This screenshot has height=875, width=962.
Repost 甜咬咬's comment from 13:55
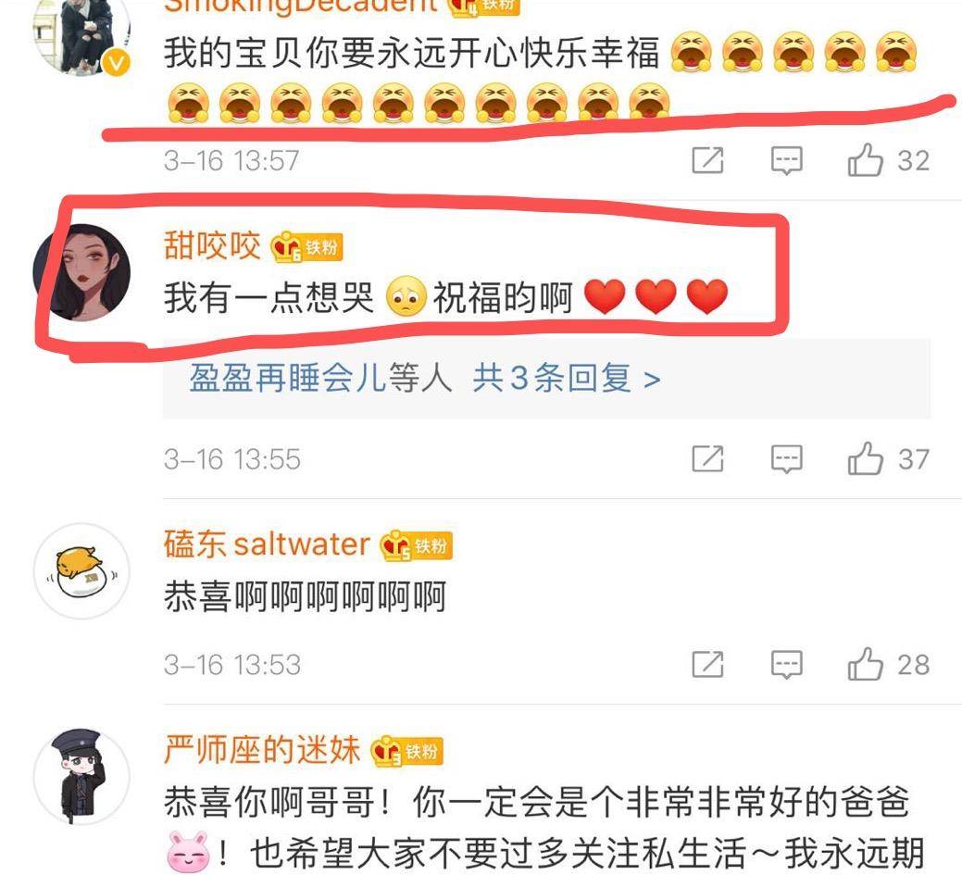click(708, 458)
